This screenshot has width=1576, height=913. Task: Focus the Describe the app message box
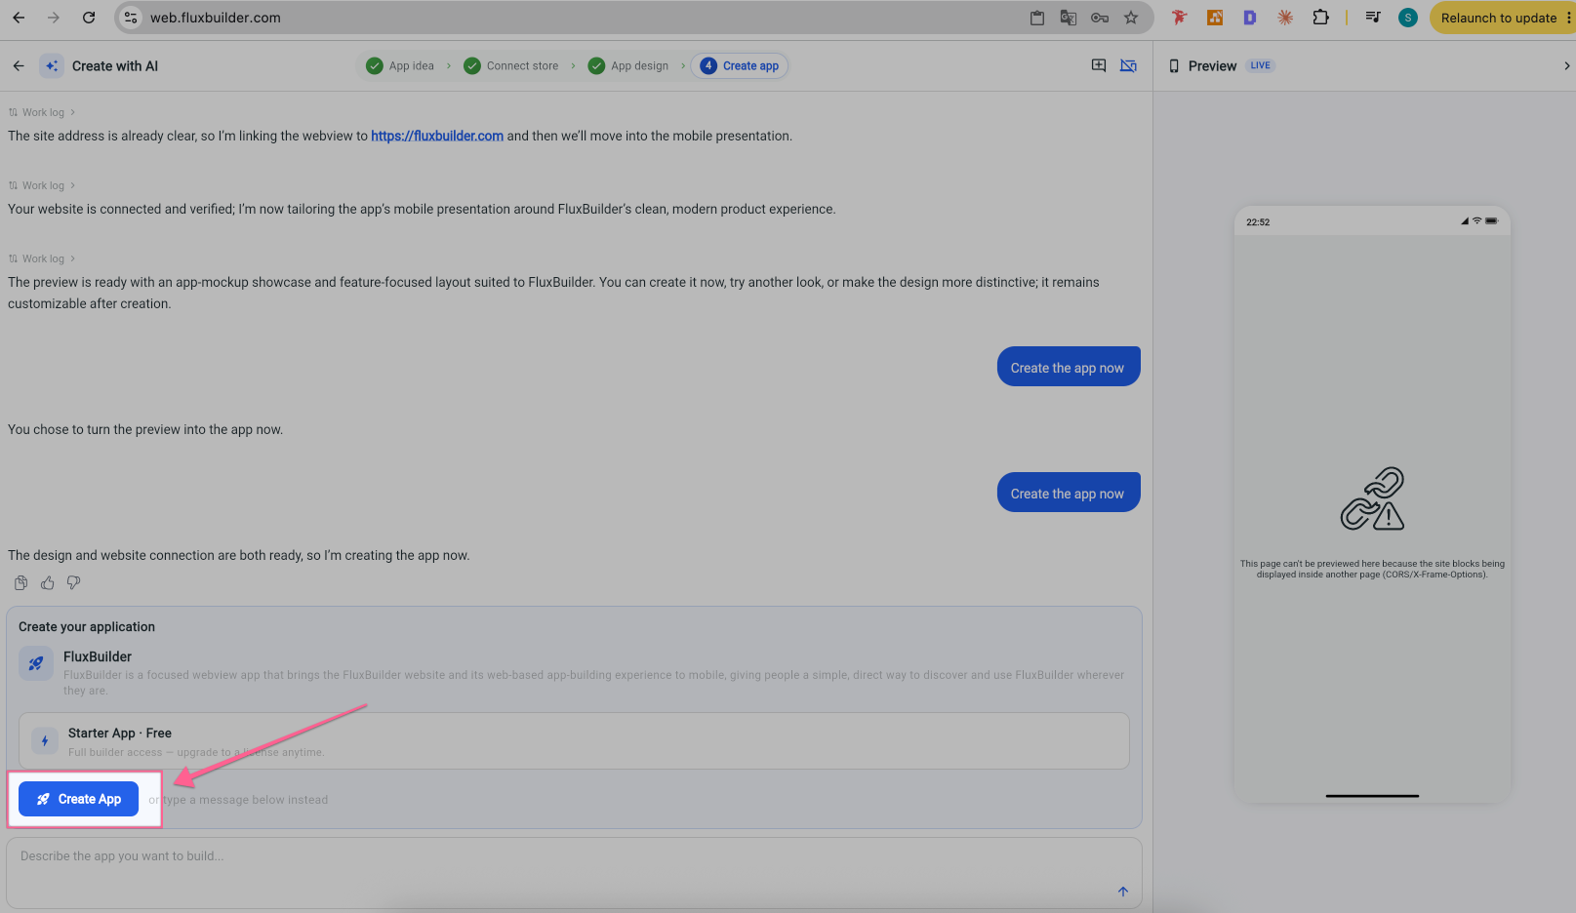tap(574, 872)
